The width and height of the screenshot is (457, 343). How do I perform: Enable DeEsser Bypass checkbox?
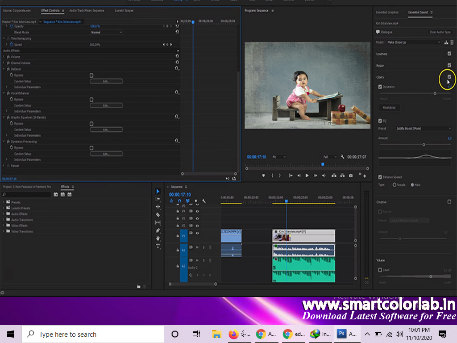[91, 75]
